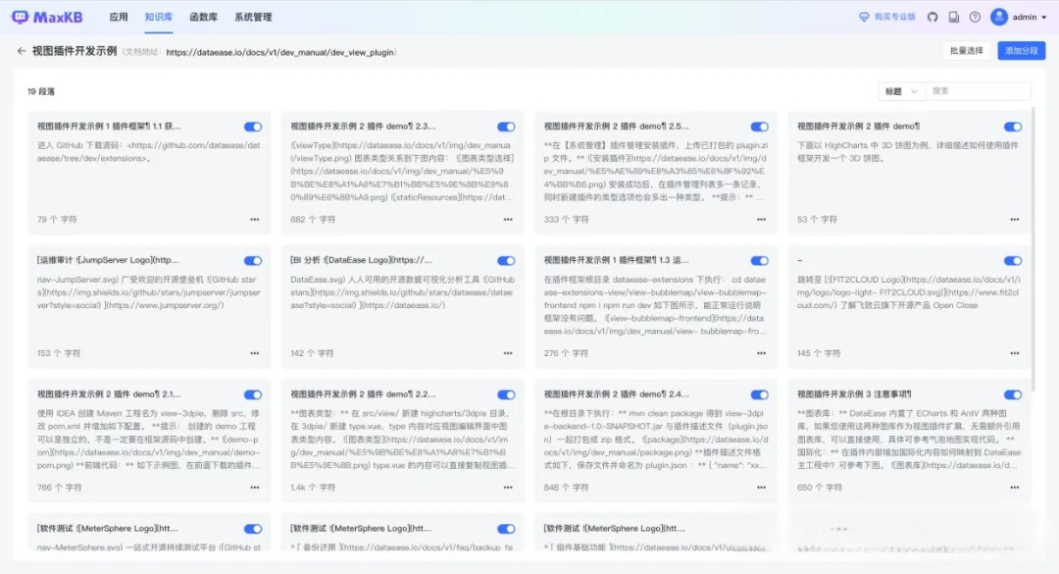This screenshot has width=1059, height=574.
Task: Click the 批量选择 button
Action: tap(966, 51)
